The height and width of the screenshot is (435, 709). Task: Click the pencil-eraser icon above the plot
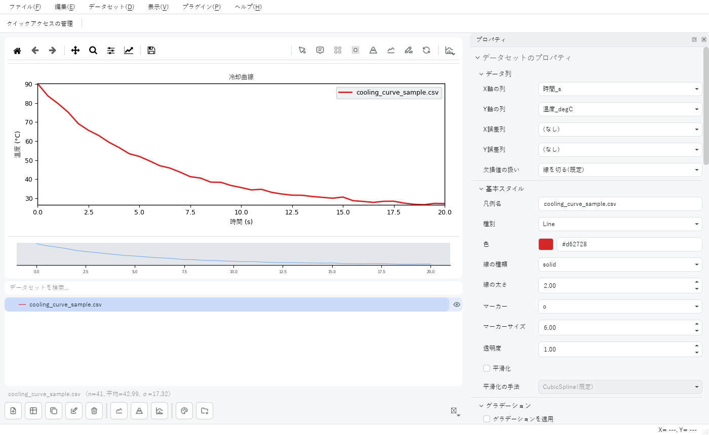pos(409,50)
